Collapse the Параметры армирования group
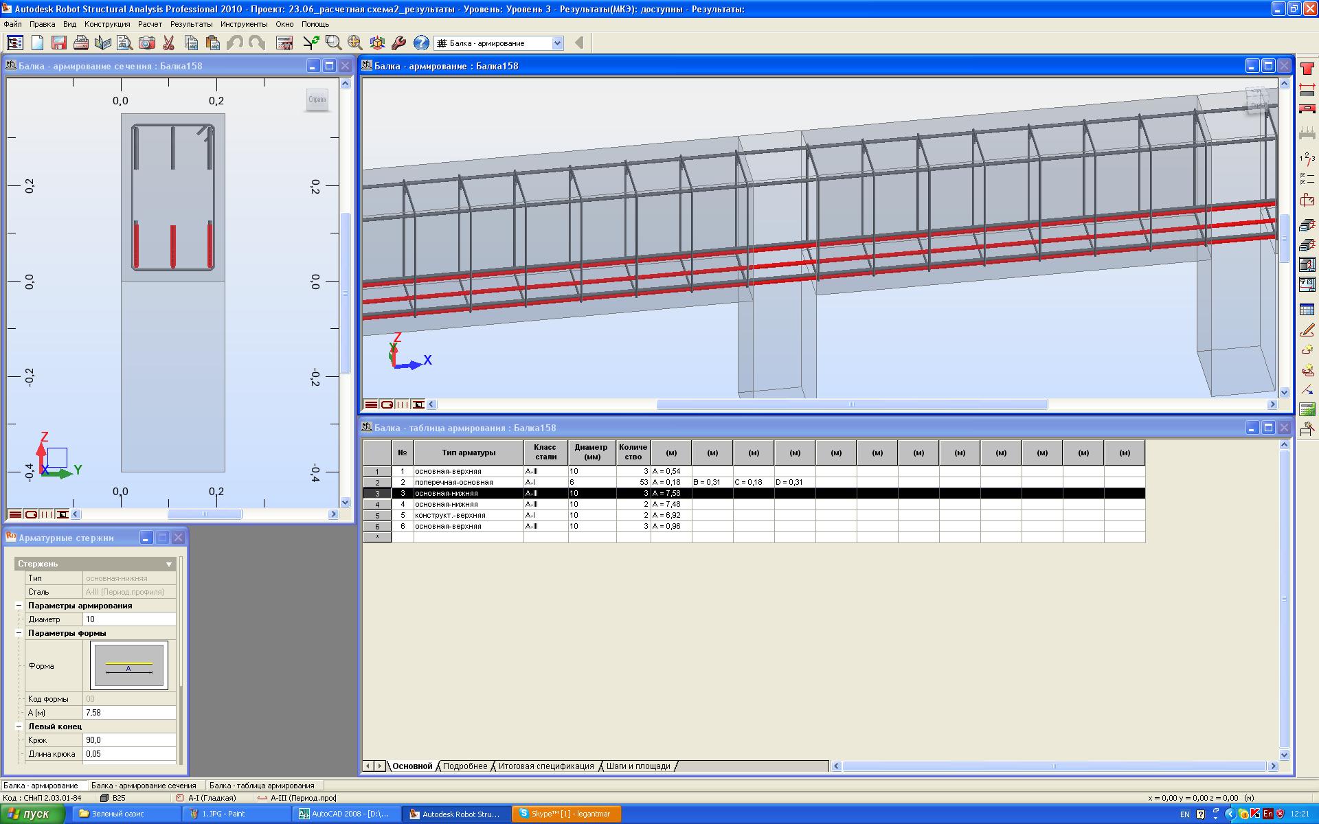This screenshot has width=1319, height=824. [19, 606]
